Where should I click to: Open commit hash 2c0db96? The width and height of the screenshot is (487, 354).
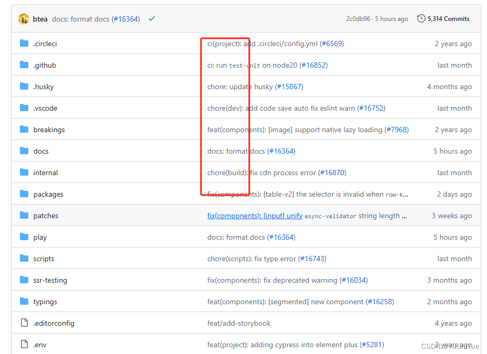pos(357,19)
